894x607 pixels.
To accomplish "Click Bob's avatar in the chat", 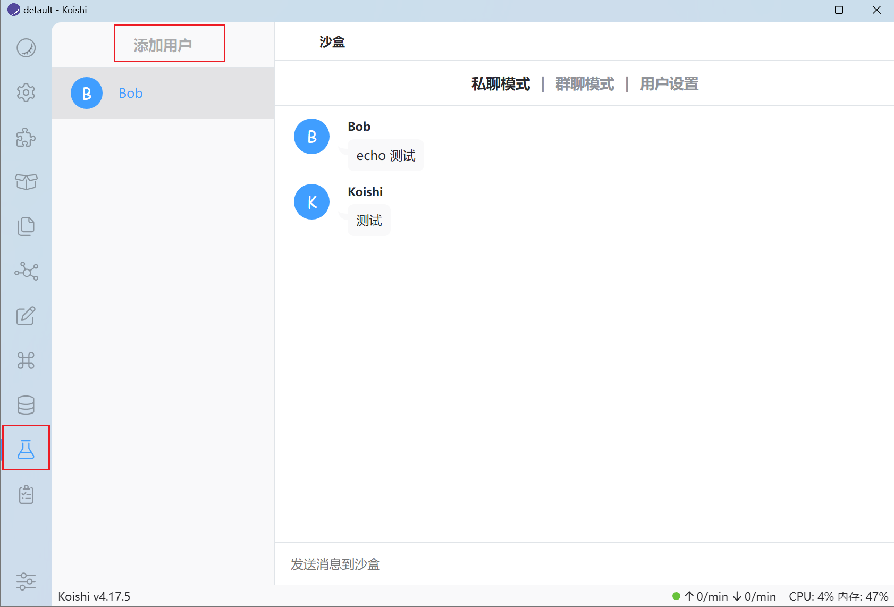I will (x=312, y=137).
